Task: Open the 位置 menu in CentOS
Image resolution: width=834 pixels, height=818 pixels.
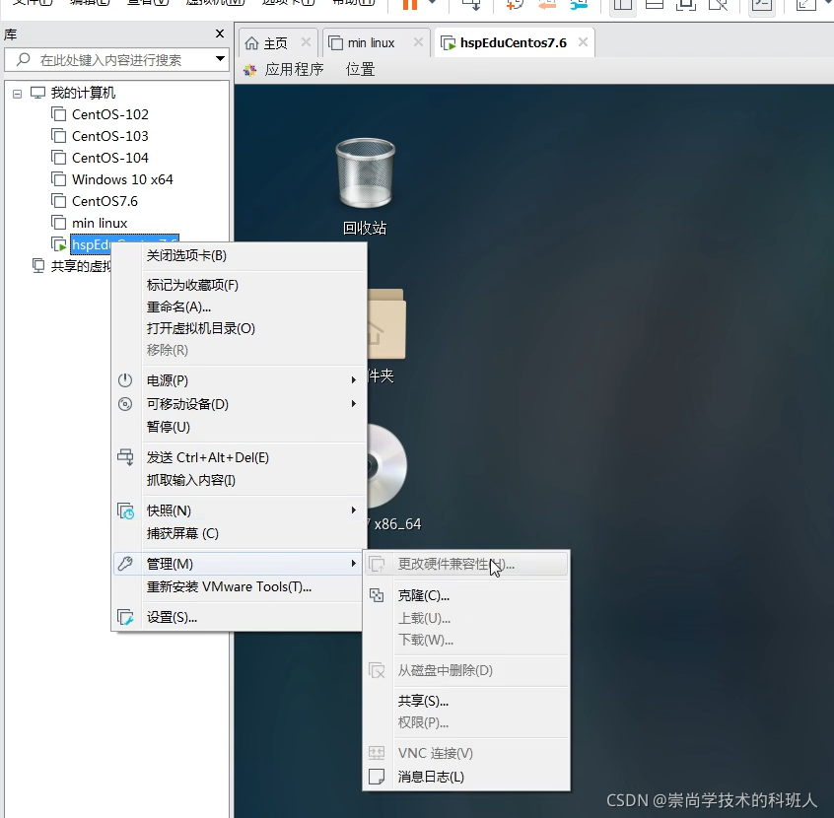Action: tap(360, 70)
